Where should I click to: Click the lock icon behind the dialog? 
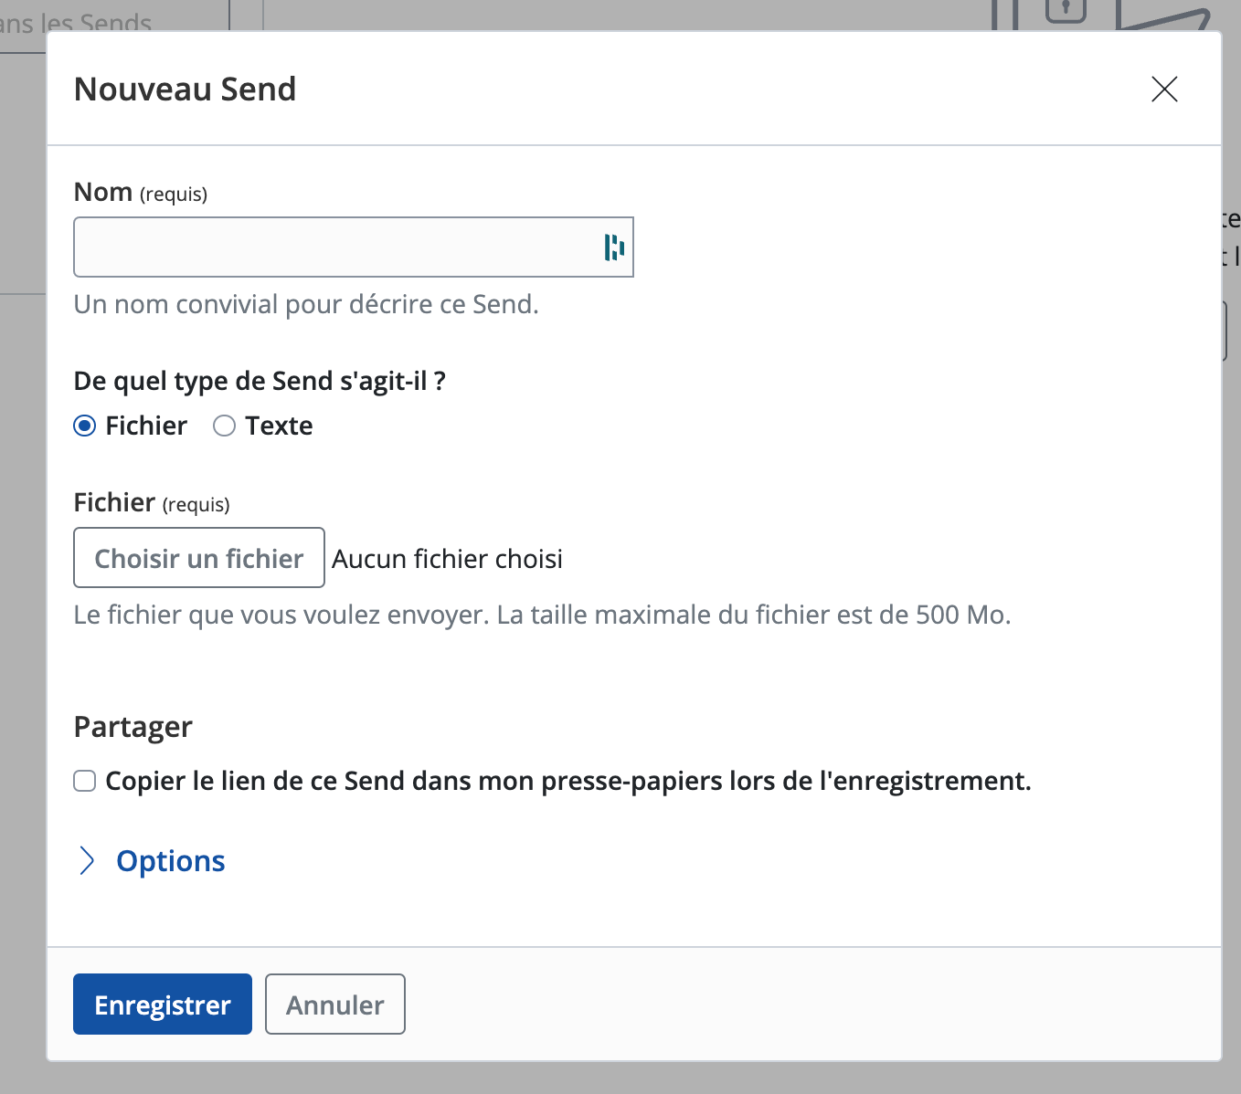coord(1065,11)
